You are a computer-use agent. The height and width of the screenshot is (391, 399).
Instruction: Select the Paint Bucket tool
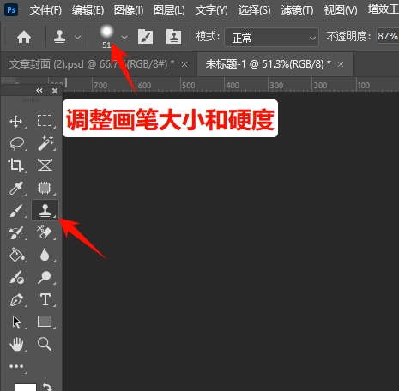pos(16,255)
